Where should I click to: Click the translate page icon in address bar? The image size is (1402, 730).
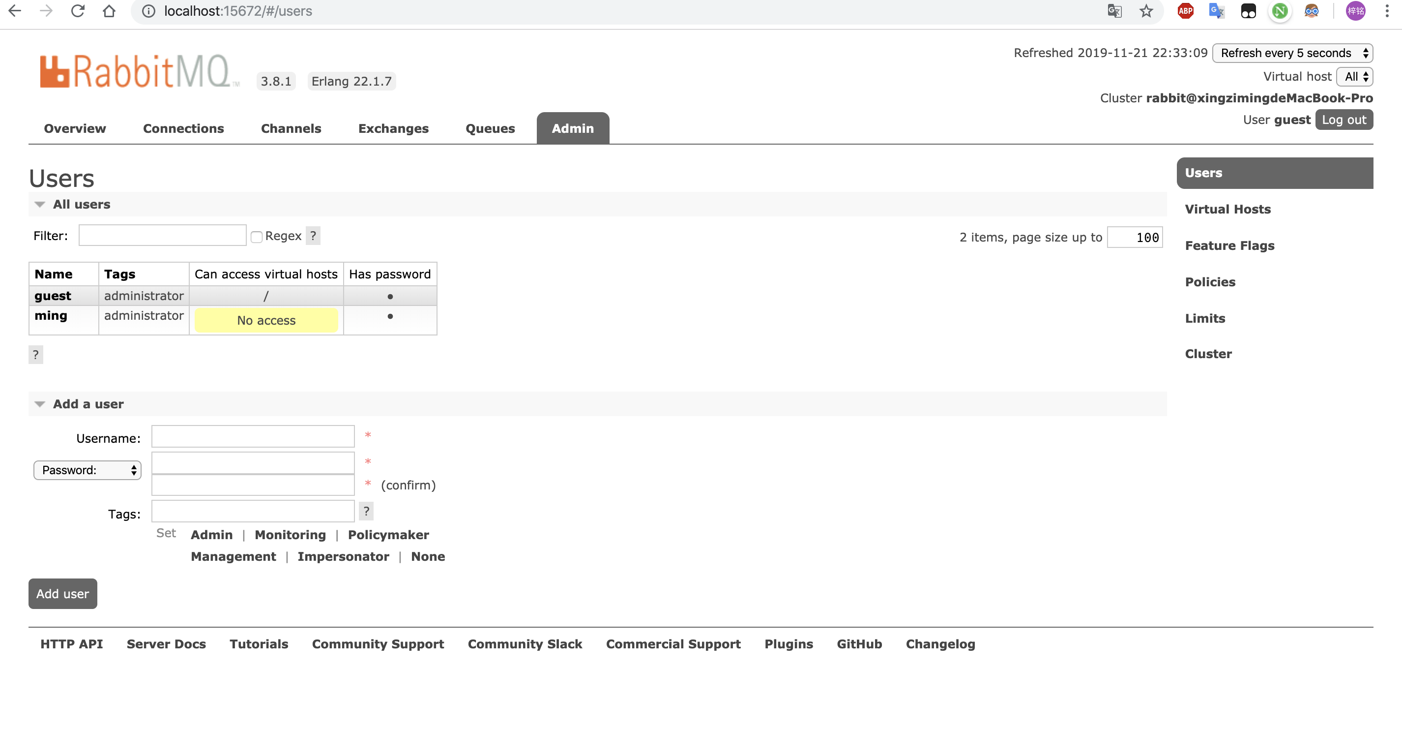1114,11
